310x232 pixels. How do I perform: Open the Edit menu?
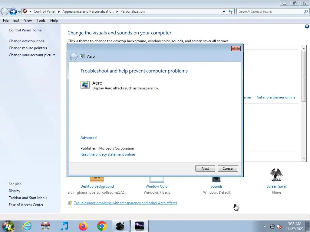[x=16, y=21]
